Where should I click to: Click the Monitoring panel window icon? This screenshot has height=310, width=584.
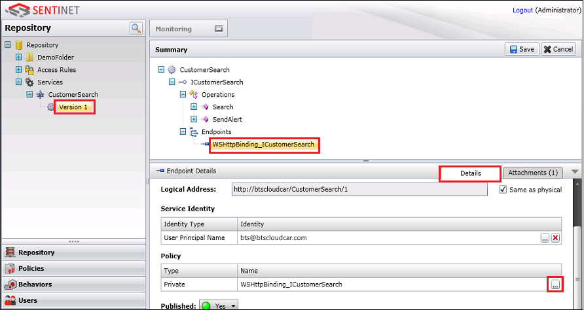pyautogui.click(x=219, y=29)
